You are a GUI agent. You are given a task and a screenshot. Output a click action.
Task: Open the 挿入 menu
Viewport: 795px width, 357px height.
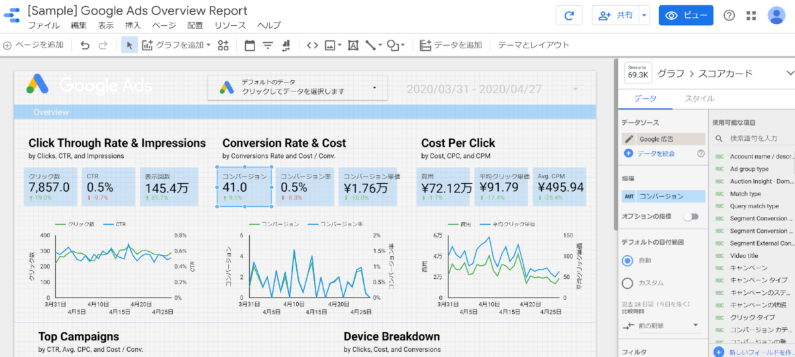[132, 26]
